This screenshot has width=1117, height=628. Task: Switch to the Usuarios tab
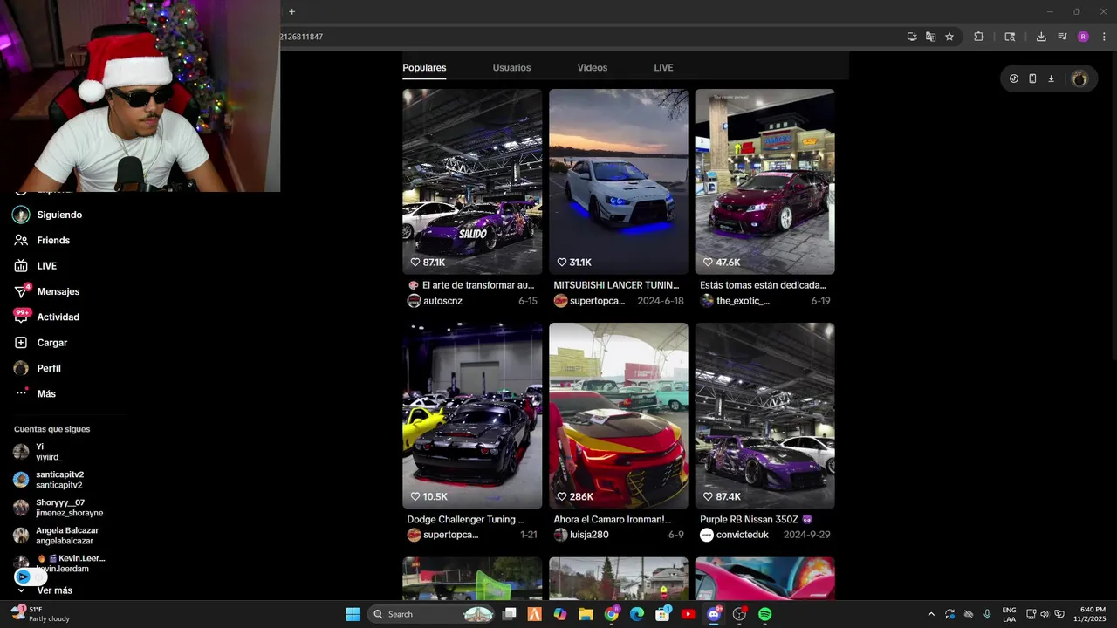[x=511, y=67]
